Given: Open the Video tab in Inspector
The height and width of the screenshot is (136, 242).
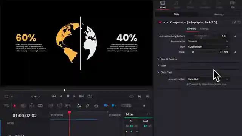Looking at the screenshot, I should 163,5.
